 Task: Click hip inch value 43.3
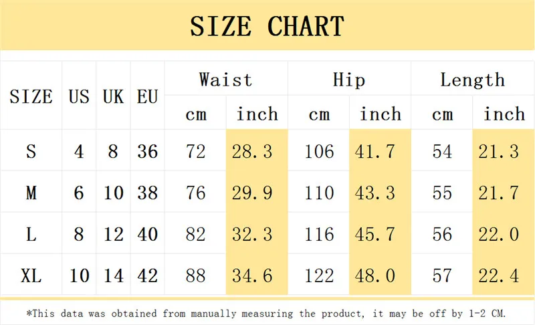(375, 193)
